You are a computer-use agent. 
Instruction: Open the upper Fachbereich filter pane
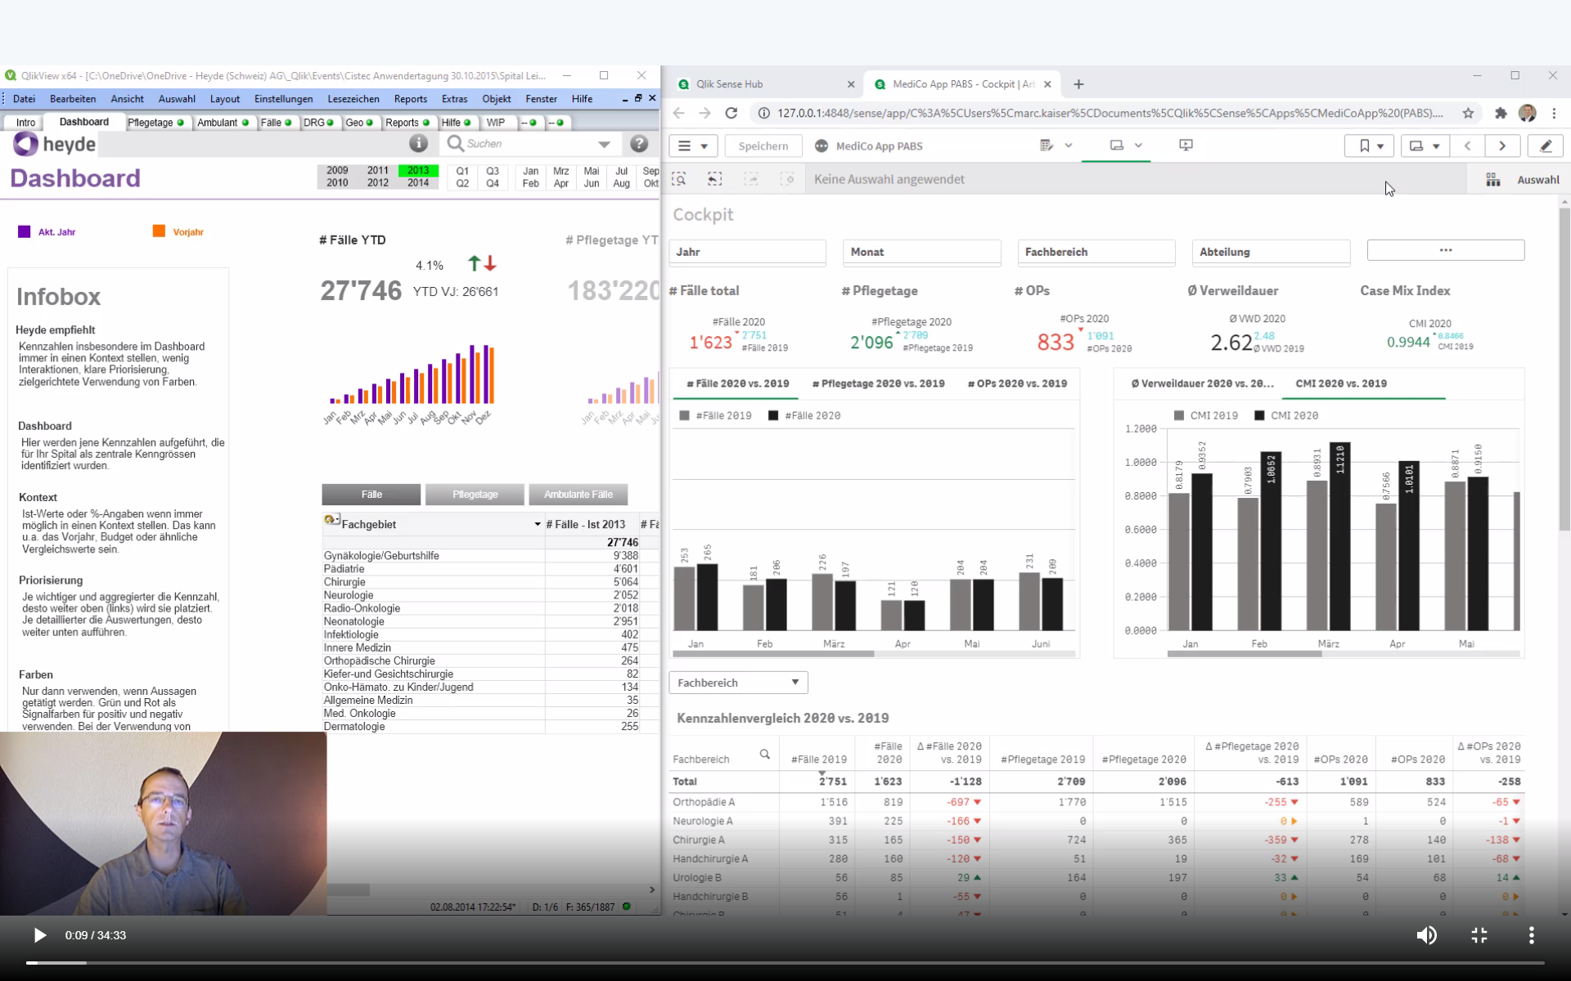pyautogui.click(x=1096, y=252)
